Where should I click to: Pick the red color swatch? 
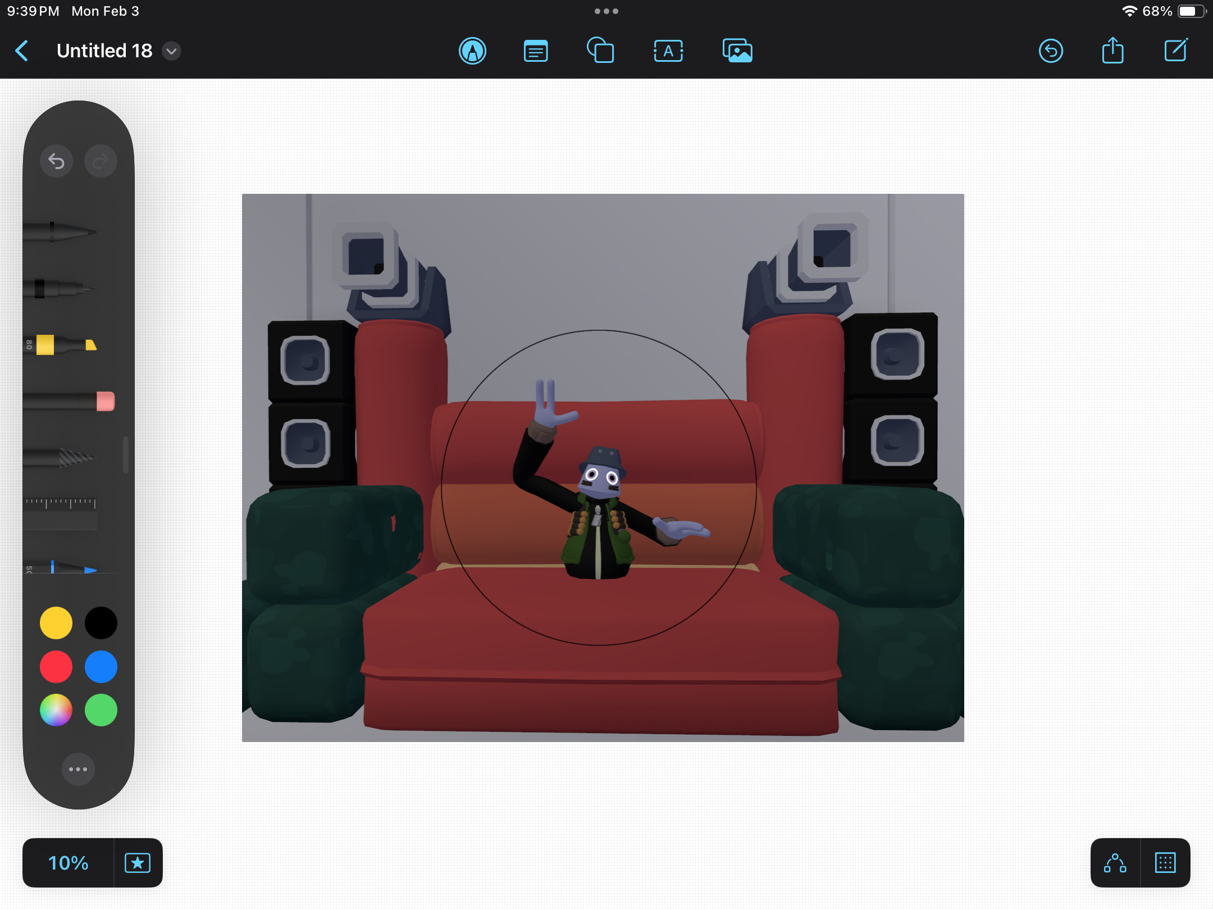tap(56, 667)
